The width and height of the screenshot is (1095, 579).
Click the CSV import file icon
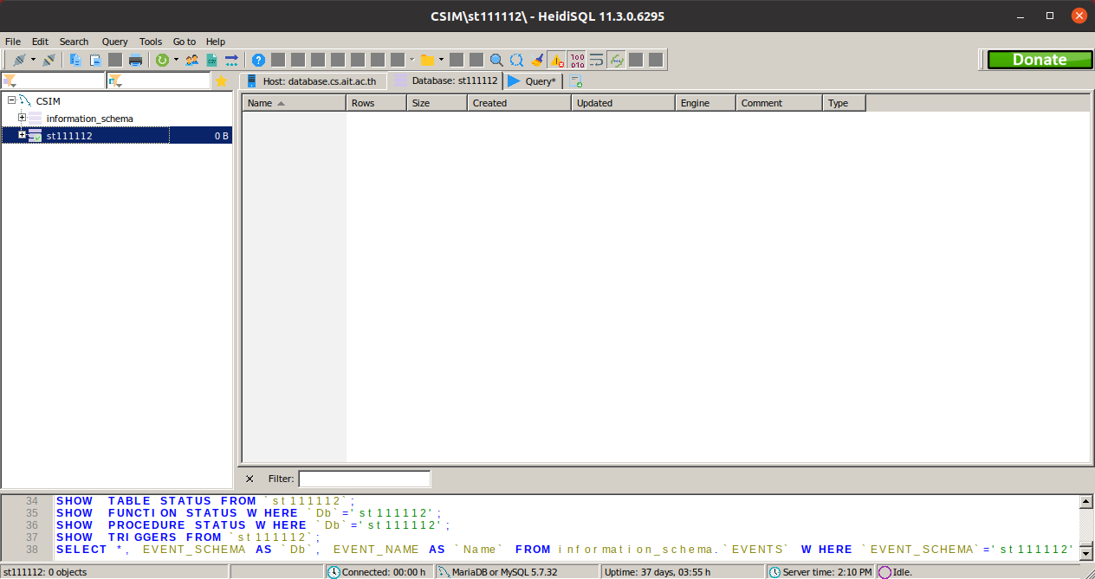(211, 60)
